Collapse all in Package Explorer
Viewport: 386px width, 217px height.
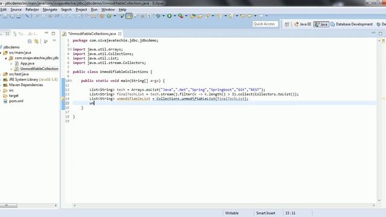point(30,42)
